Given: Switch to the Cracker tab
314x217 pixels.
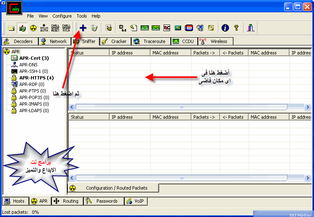Looking at the screenshot, I should 115,41.
